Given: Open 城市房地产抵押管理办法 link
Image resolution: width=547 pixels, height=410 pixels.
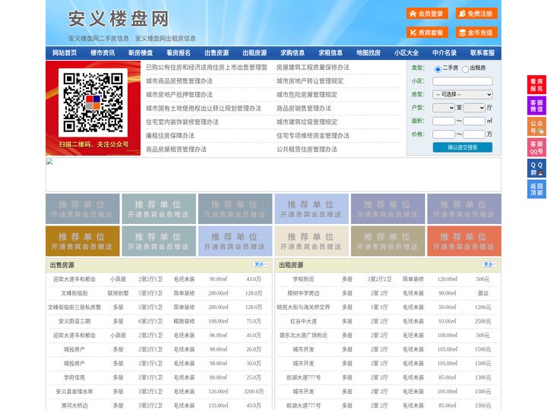Looking at the screenshot, I should click(x=179, y=94).
